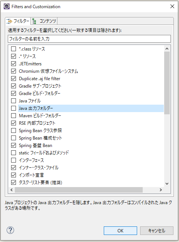Select the インポート宣言 row text
The width and height of the screenshot is (179, 242).
[x=31, y=175]
